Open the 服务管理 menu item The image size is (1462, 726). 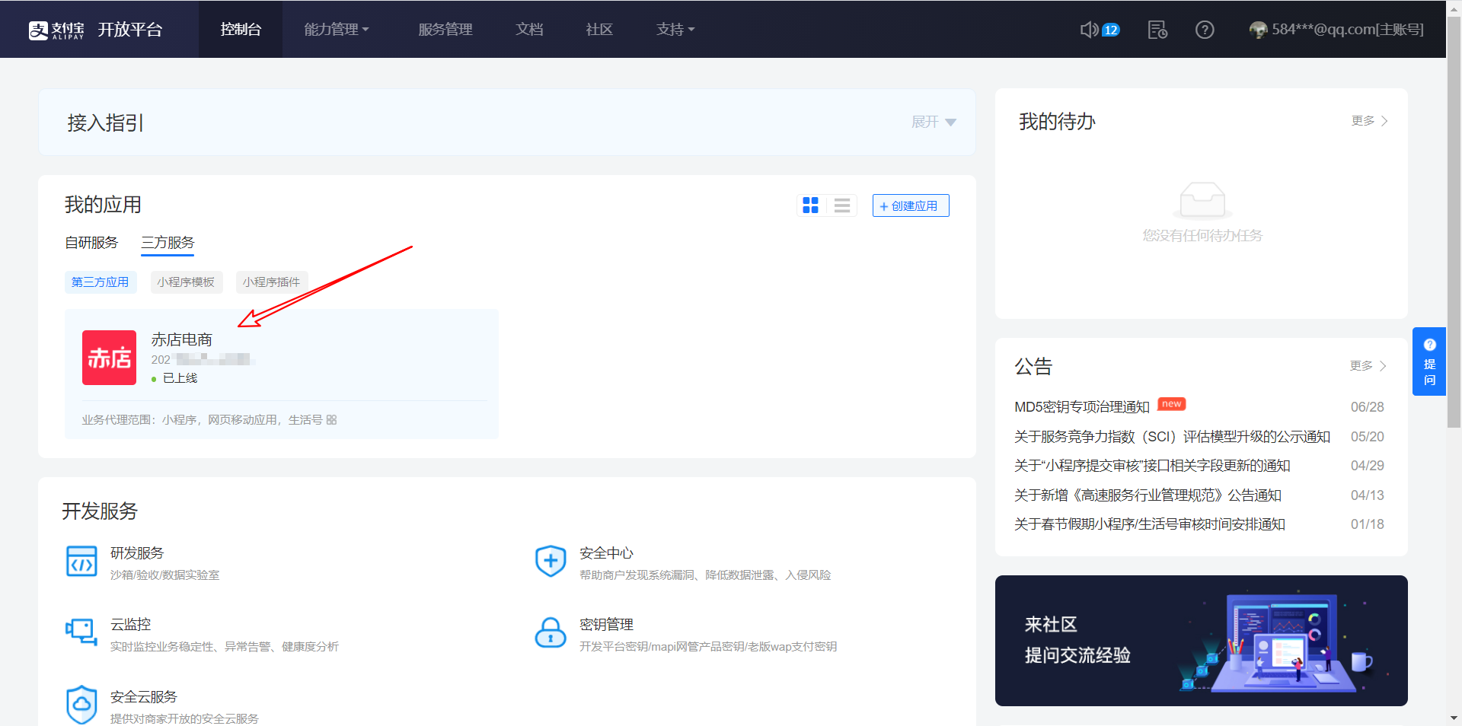(x=445, y=29)
